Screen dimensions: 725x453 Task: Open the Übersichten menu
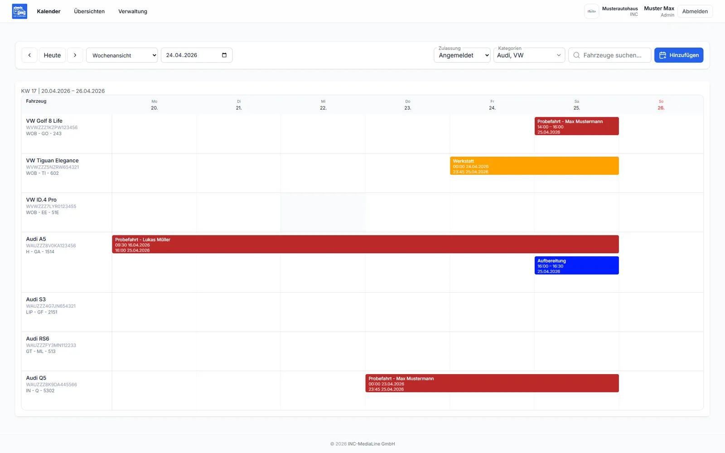point(89,11)
